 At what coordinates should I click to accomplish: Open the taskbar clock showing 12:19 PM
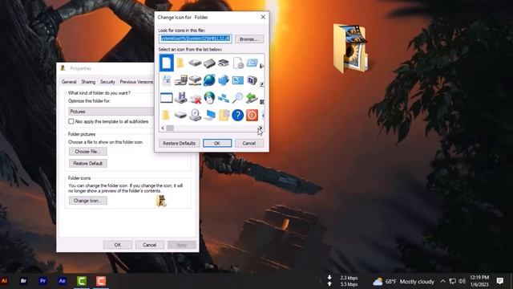click(x=479, y=281)
